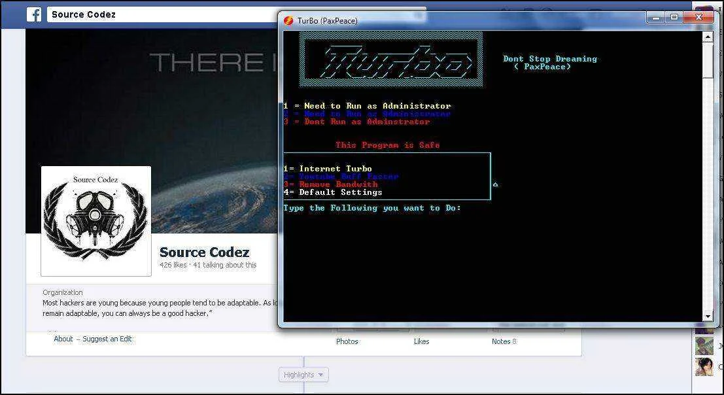Viewport: 724px width, 395px height.
Task: Click "1 = Need to Run as Administrator" yellow line
Action: (x=367, y=106)
